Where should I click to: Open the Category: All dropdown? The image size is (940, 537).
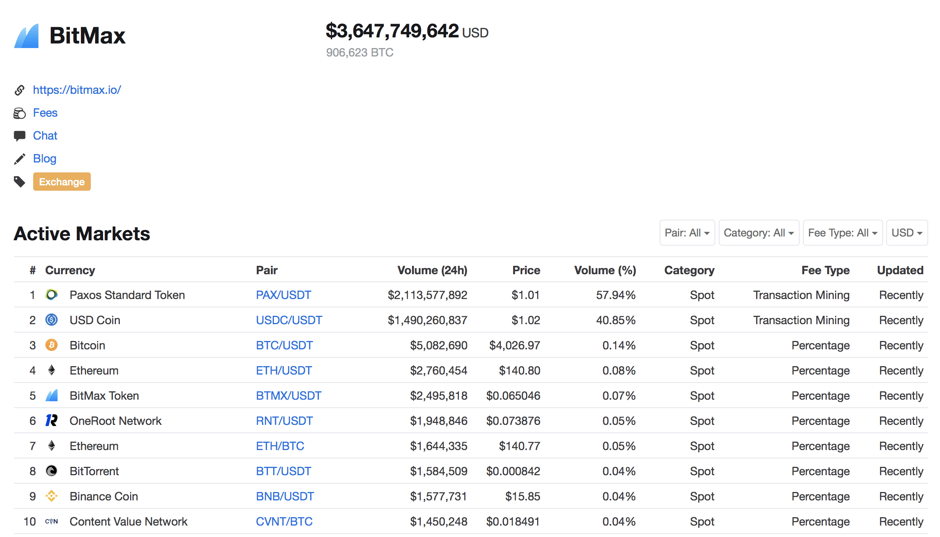[x=759, y=233]
